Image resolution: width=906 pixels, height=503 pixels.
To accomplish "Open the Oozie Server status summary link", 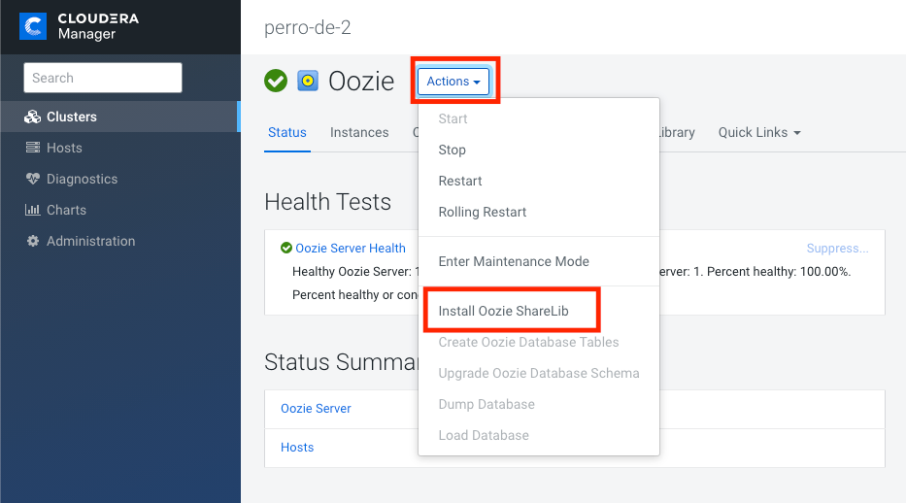I will coord(316,408).
